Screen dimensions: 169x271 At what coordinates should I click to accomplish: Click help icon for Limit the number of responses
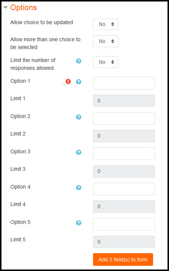(x=79, y=61)
